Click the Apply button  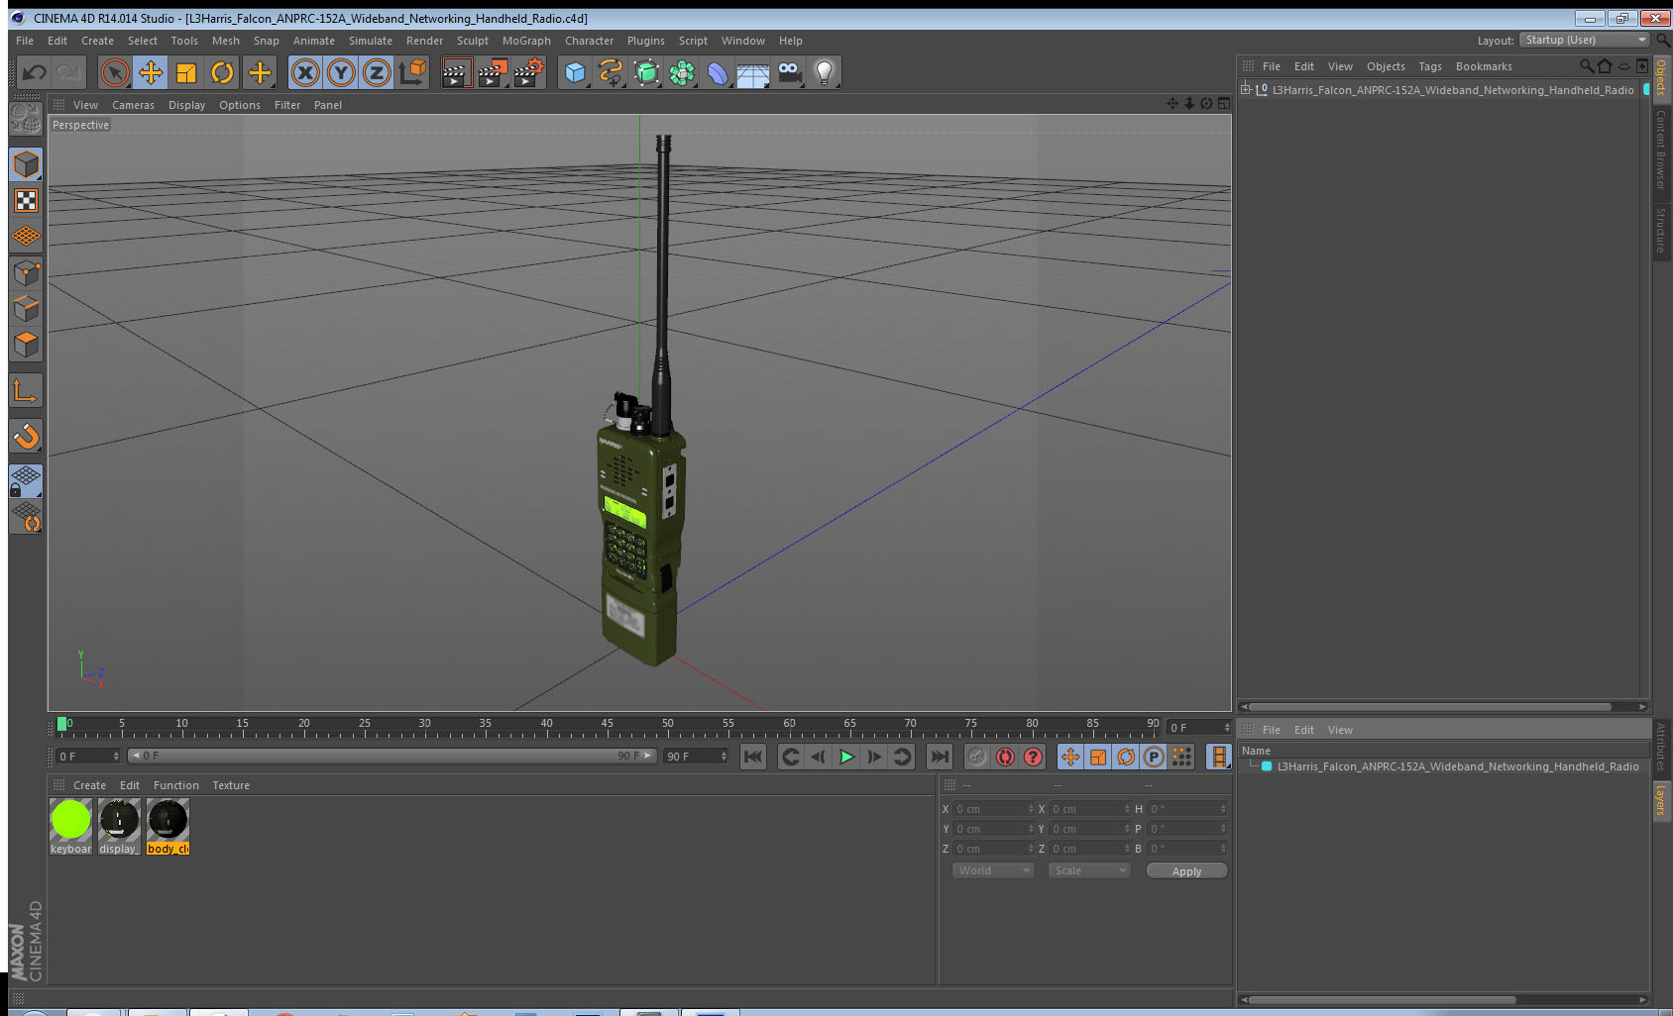coord(1186,870)
